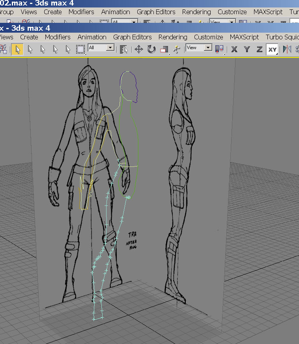299x344 pixels.
Task: Choose the Select and Rotate tool
Action: pos(151,49)
